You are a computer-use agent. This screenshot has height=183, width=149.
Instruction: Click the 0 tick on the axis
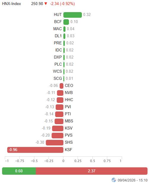[63, 161]
